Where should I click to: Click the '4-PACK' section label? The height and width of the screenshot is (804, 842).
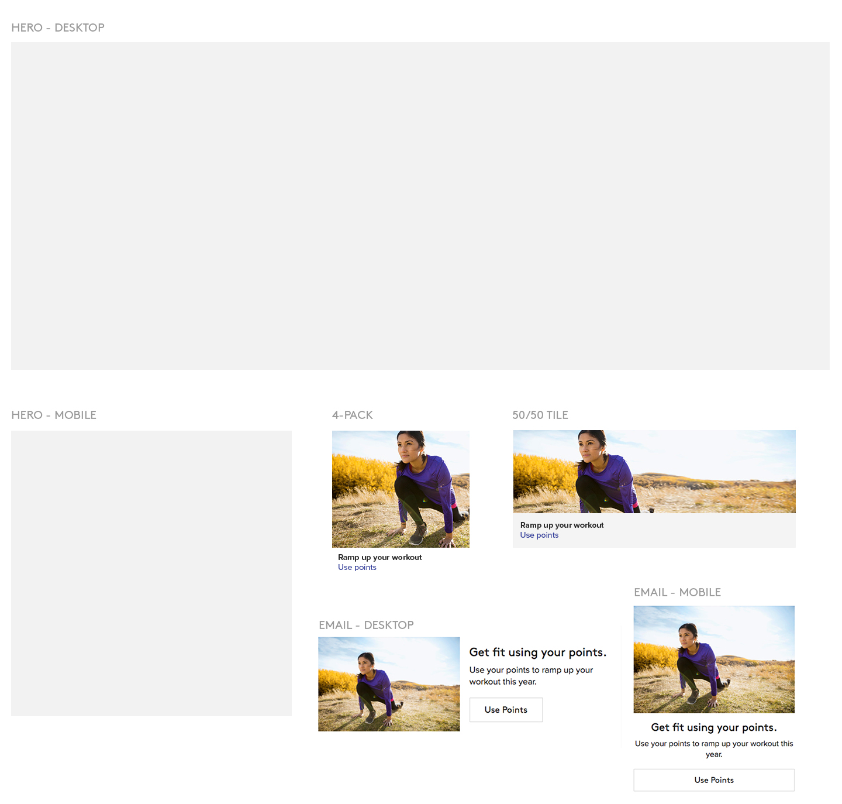tap(352, 415)
